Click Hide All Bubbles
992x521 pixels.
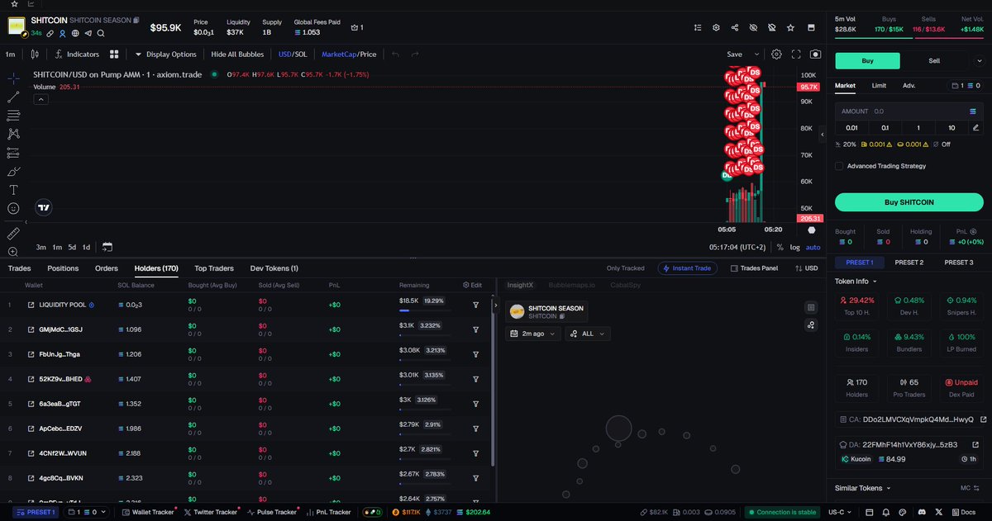tap(236, 54)
